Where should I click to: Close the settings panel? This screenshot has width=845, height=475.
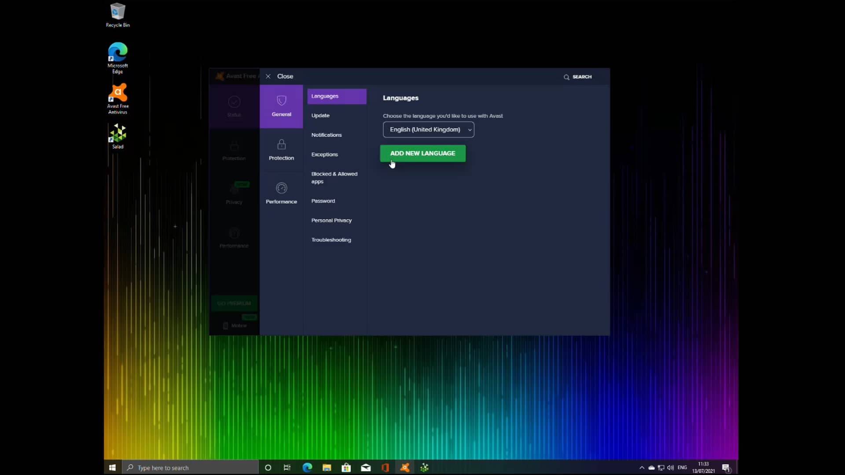[x=279, y=77]
